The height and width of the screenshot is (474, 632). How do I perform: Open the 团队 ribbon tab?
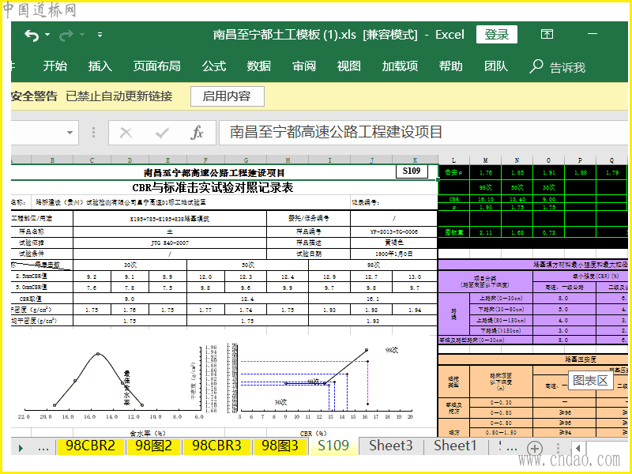click(496, 66)
